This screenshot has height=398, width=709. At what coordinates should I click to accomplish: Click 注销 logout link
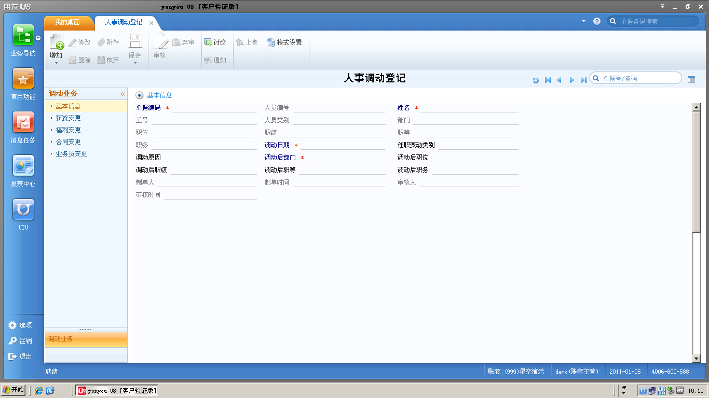(20, 341)
